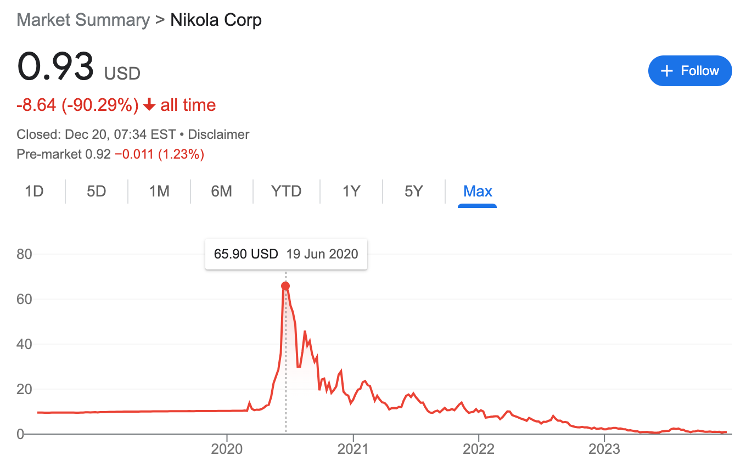Show the 1M chart range
Viewport: 752px width, 461px height.
pos(159,192)
